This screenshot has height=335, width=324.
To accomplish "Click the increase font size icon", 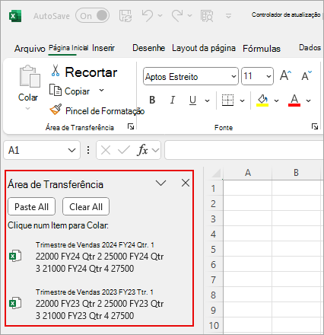I will coord(286,75).
